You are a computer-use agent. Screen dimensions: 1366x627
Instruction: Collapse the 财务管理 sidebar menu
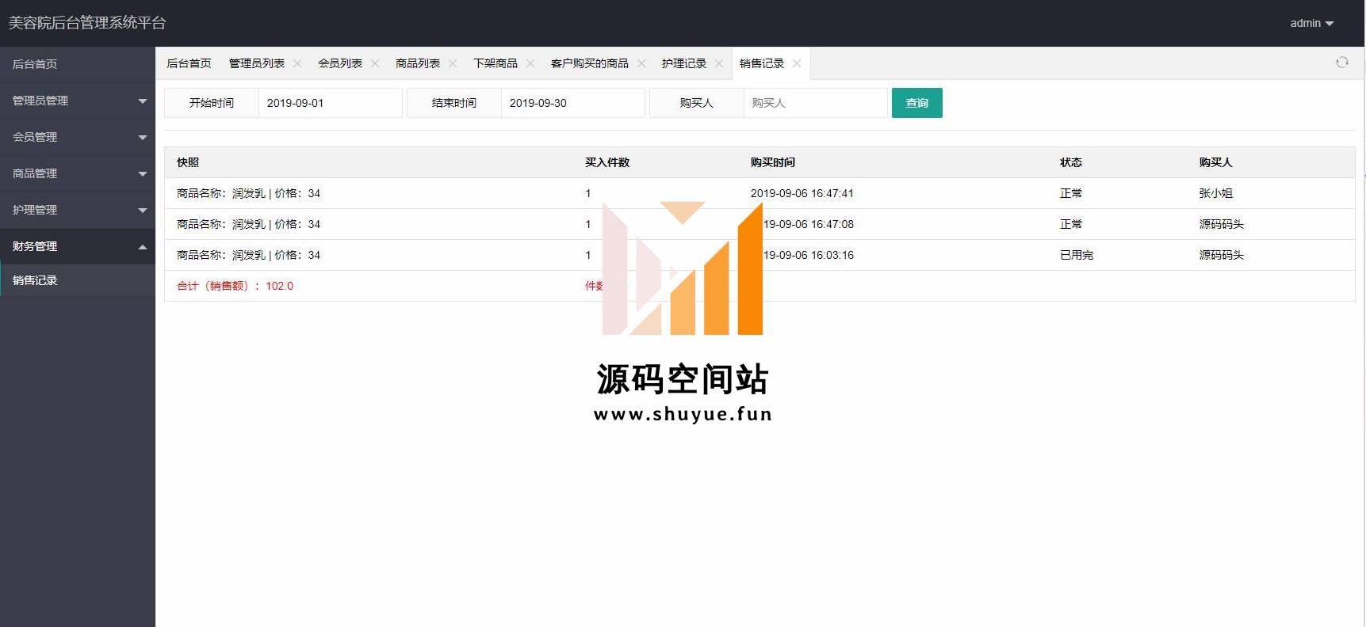[78, 246]
